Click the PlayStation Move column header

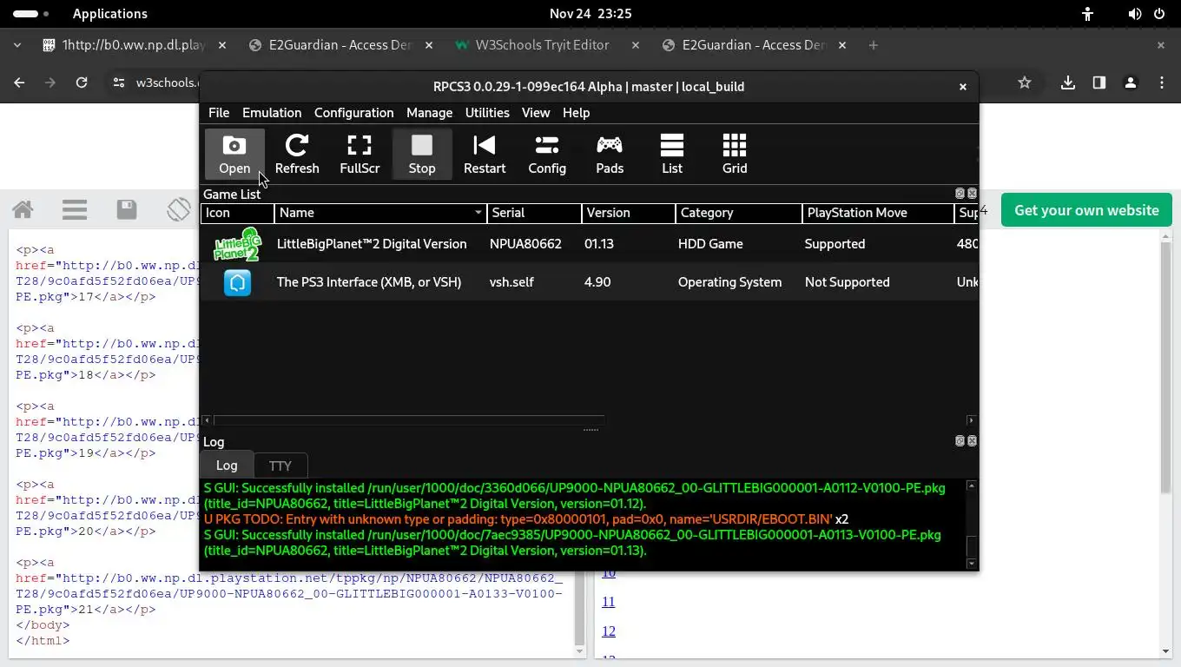click(x=878, y=213)
